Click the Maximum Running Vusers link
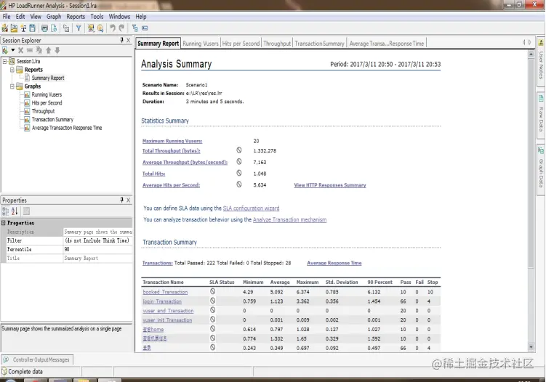The width and height of the screenshot is (546, 382). coord(172,141)
